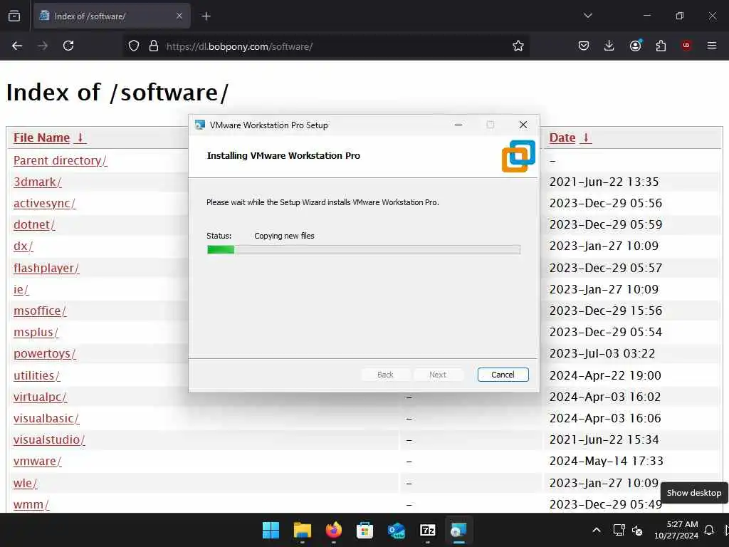Open the notification bell
Viewport: 729px width, 547px height.
pos(709,530)
